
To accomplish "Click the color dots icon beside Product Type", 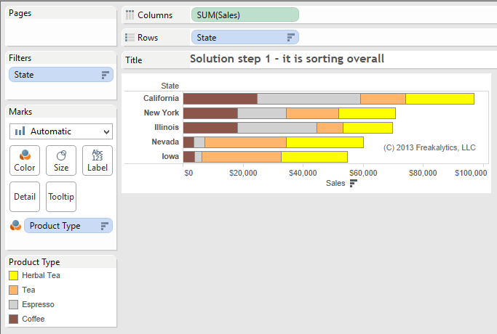I will [x=15, y=225].
